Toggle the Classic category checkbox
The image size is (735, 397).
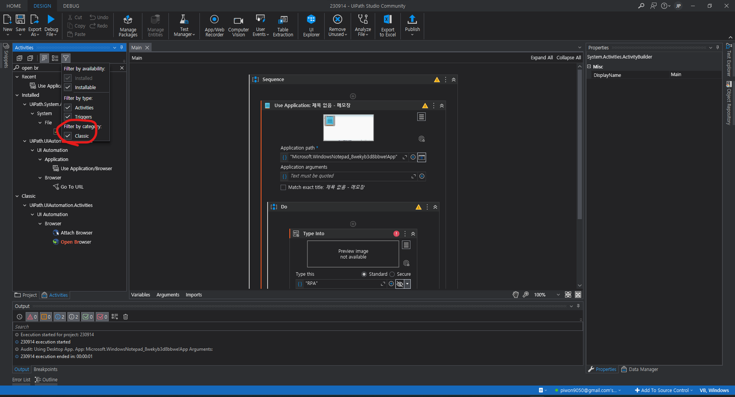[x=68, y=136]
